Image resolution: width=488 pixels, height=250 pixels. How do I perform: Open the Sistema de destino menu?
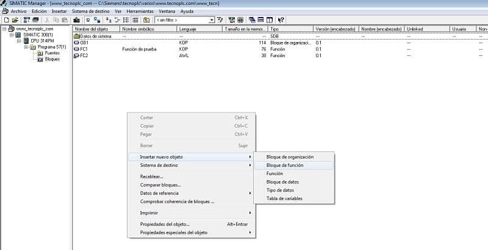coord(90,11)
